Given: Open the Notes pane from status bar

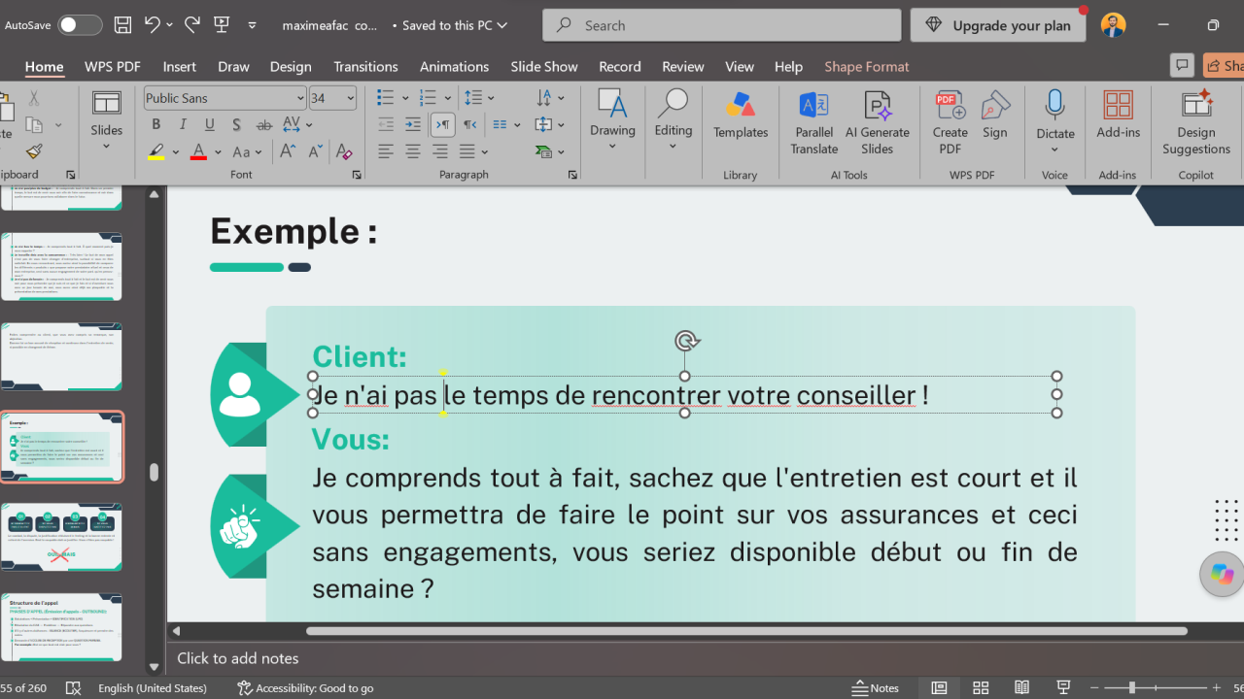Looking at the screenshot, I should (875, 687).
